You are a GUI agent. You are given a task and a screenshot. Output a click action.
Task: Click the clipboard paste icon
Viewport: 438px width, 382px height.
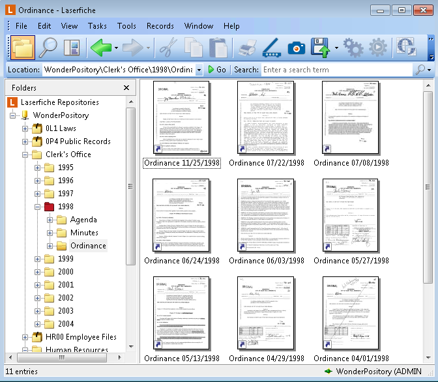[218, 48]
